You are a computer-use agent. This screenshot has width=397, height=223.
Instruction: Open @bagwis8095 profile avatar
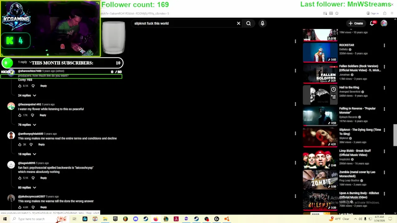point(11,165)
